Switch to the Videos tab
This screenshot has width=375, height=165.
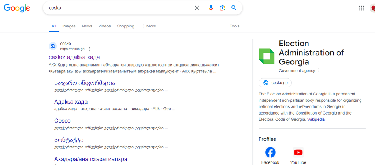click(104, 26)
